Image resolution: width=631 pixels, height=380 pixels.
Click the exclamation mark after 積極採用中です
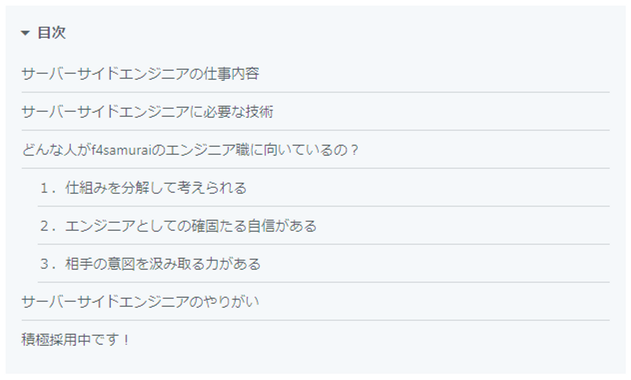click(x=126, y=340)
